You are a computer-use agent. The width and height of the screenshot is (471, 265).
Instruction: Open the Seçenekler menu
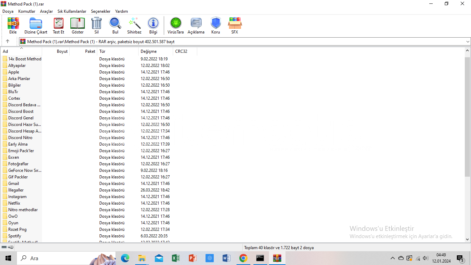point(101,11)
